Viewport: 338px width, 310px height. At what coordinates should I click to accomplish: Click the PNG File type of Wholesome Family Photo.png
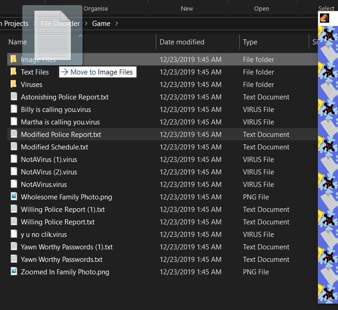pos(256,197)
